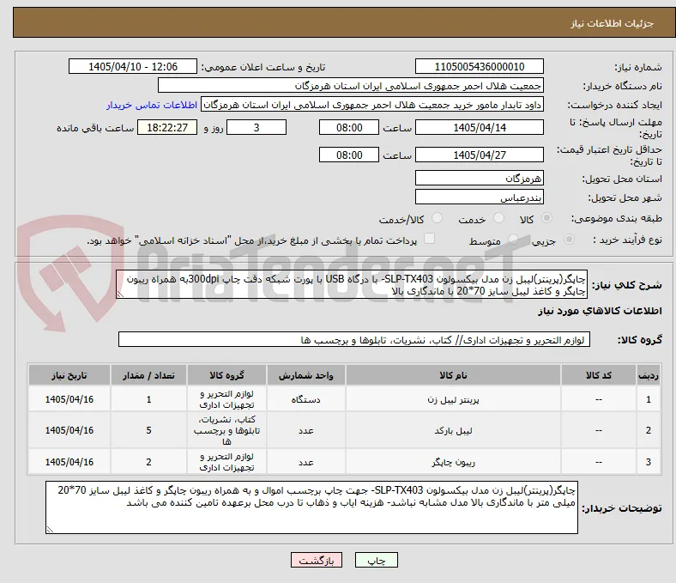Click the quantity 2 in the ریبون چاپگر row
Image resolution: width=676 pixels, height=583 pixels.
tap(148, 462)
